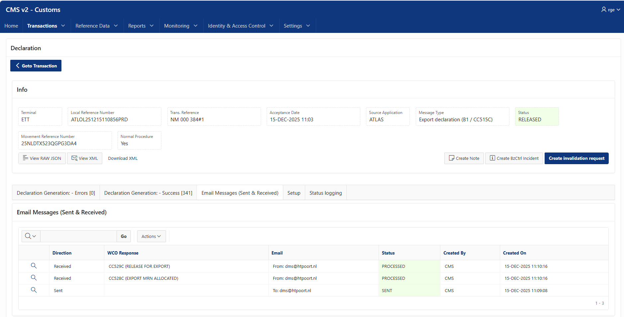Open details for the Sent message row
This screenshot has height=317, width=624.
click(34, 290)
